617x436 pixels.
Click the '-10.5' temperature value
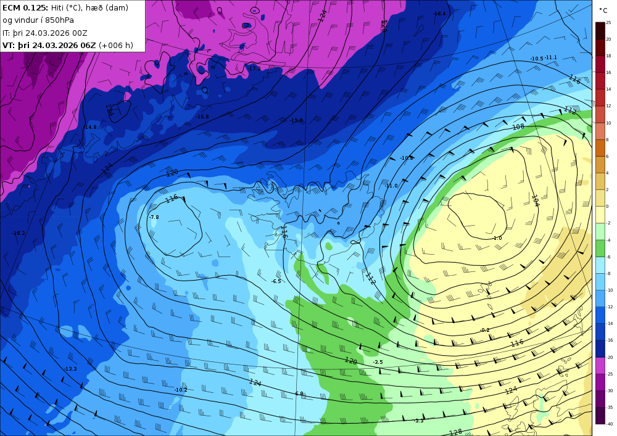pyautogui.click(x=537, y=59)
